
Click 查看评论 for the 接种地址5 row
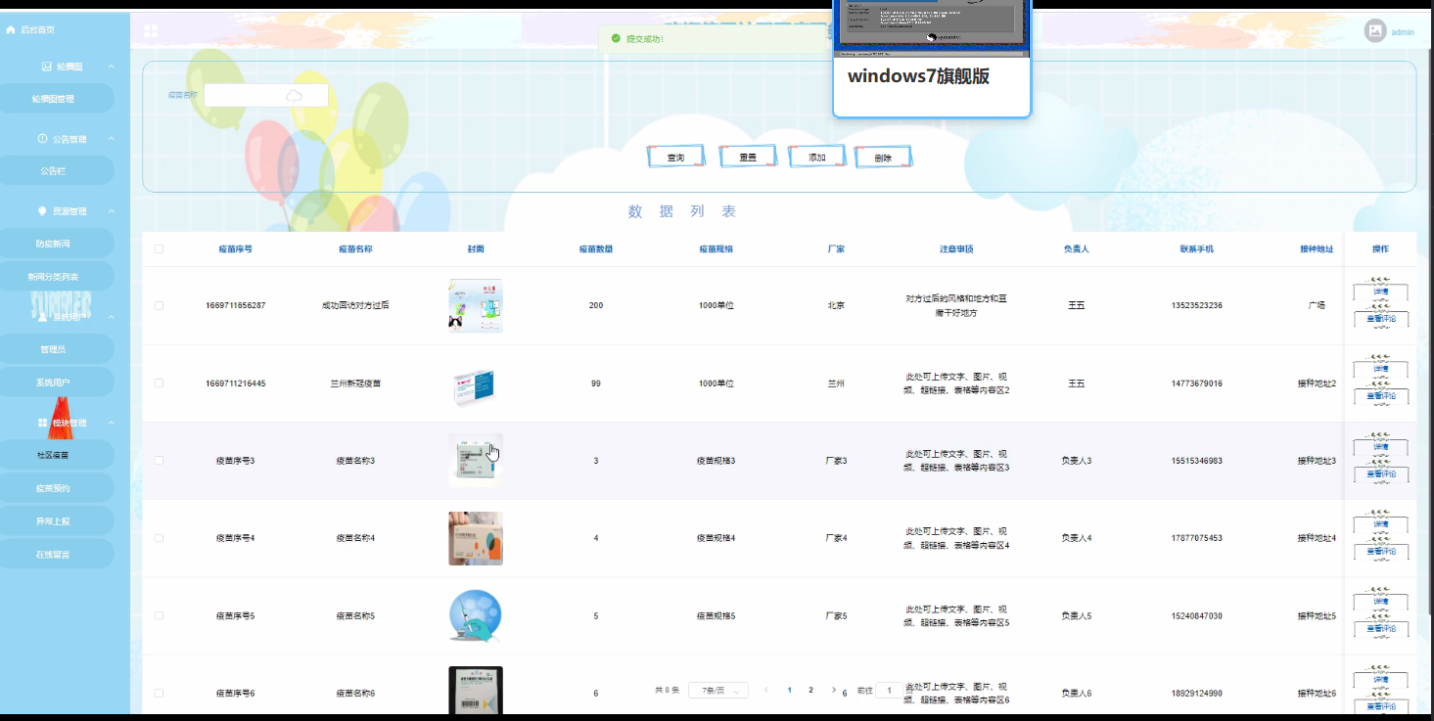1380,629
